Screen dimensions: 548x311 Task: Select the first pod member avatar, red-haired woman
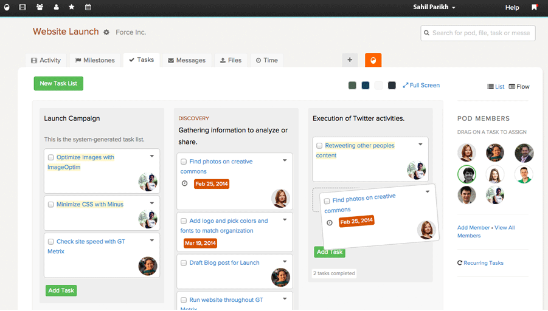coord(466,152)
